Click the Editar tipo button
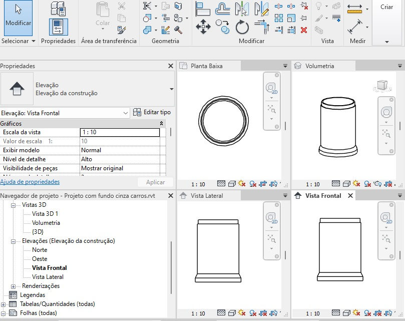This screenshot has width=405, height=321. point(152,113)
